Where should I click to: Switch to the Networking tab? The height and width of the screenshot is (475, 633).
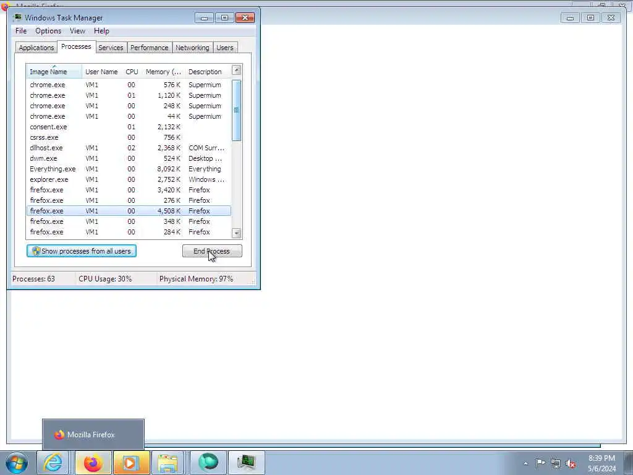[193, 48]
